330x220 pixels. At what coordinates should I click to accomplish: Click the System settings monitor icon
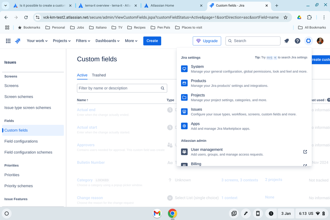tap(184, 69)
